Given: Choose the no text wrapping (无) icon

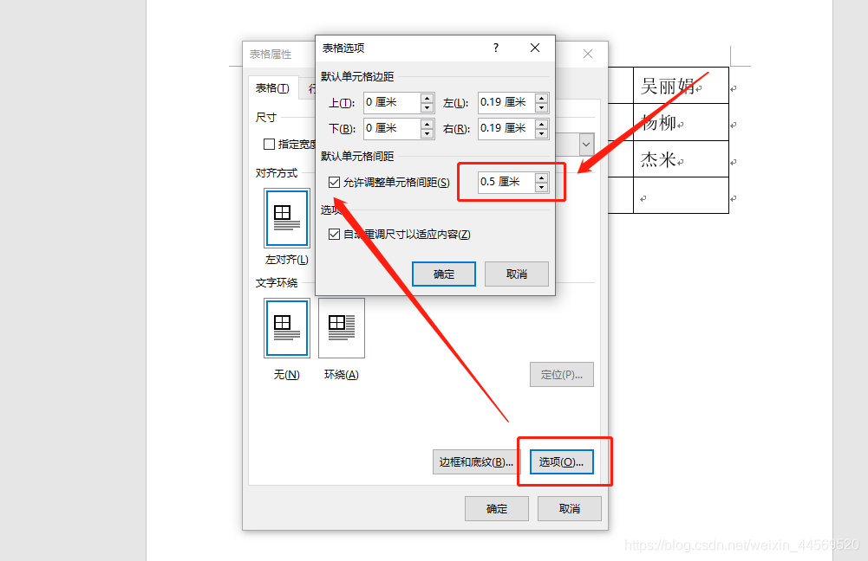Looking at the screenshot, I should [287, 328].
